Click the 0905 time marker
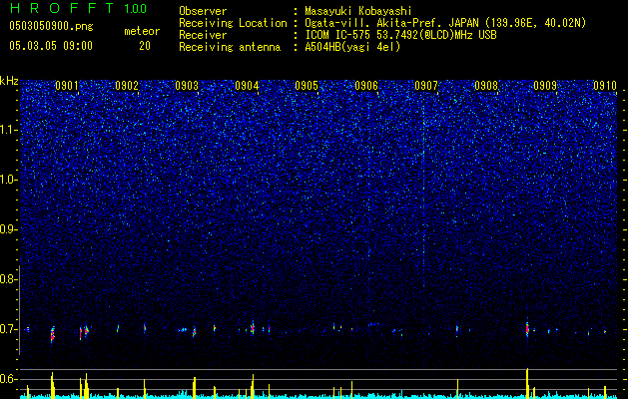The height and width of the screenshot is (399, 628). pos(307,86)
